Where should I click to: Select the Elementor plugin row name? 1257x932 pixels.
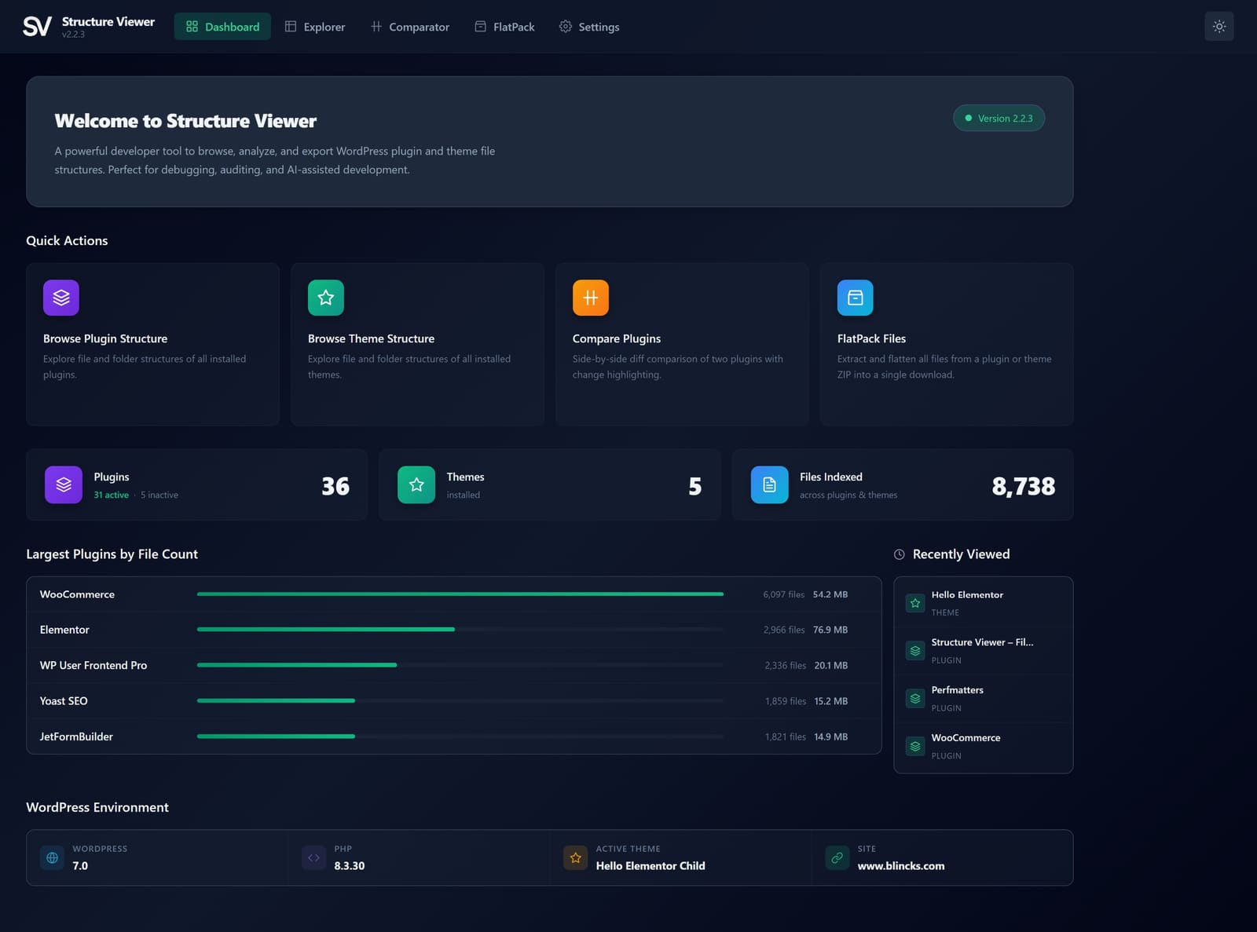[64, 630]
